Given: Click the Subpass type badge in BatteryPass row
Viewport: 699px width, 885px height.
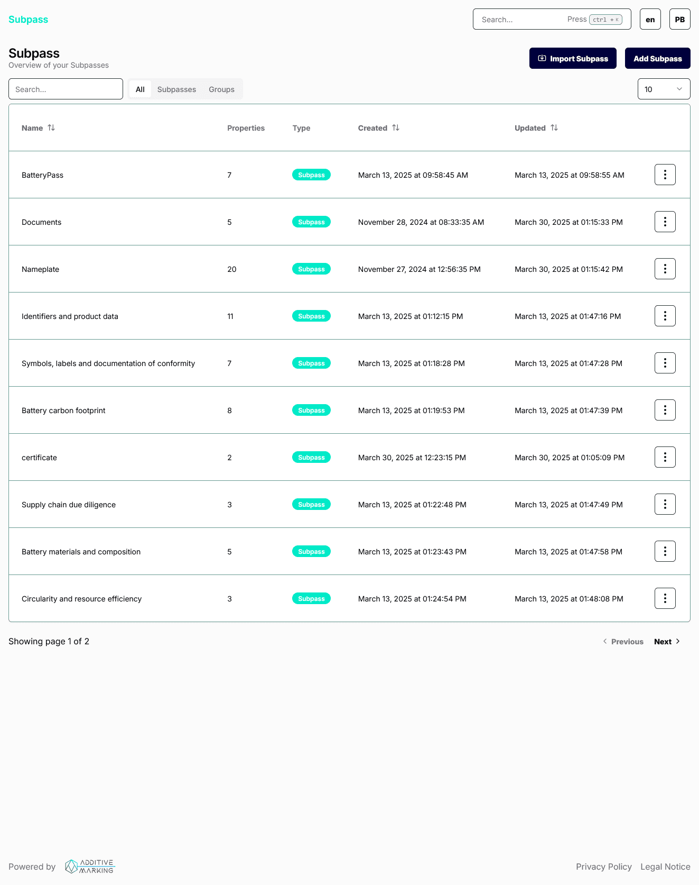Looking at the screenshot, I should pyautogui.click(x=311, y=175).
